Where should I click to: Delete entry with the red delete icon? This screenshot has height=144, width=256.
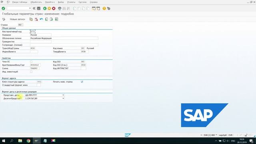[x=36, y=19]
